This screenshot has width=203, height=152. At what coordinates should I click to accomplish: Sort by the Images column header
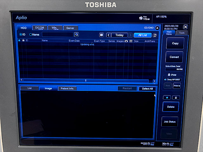coord(120,41)
